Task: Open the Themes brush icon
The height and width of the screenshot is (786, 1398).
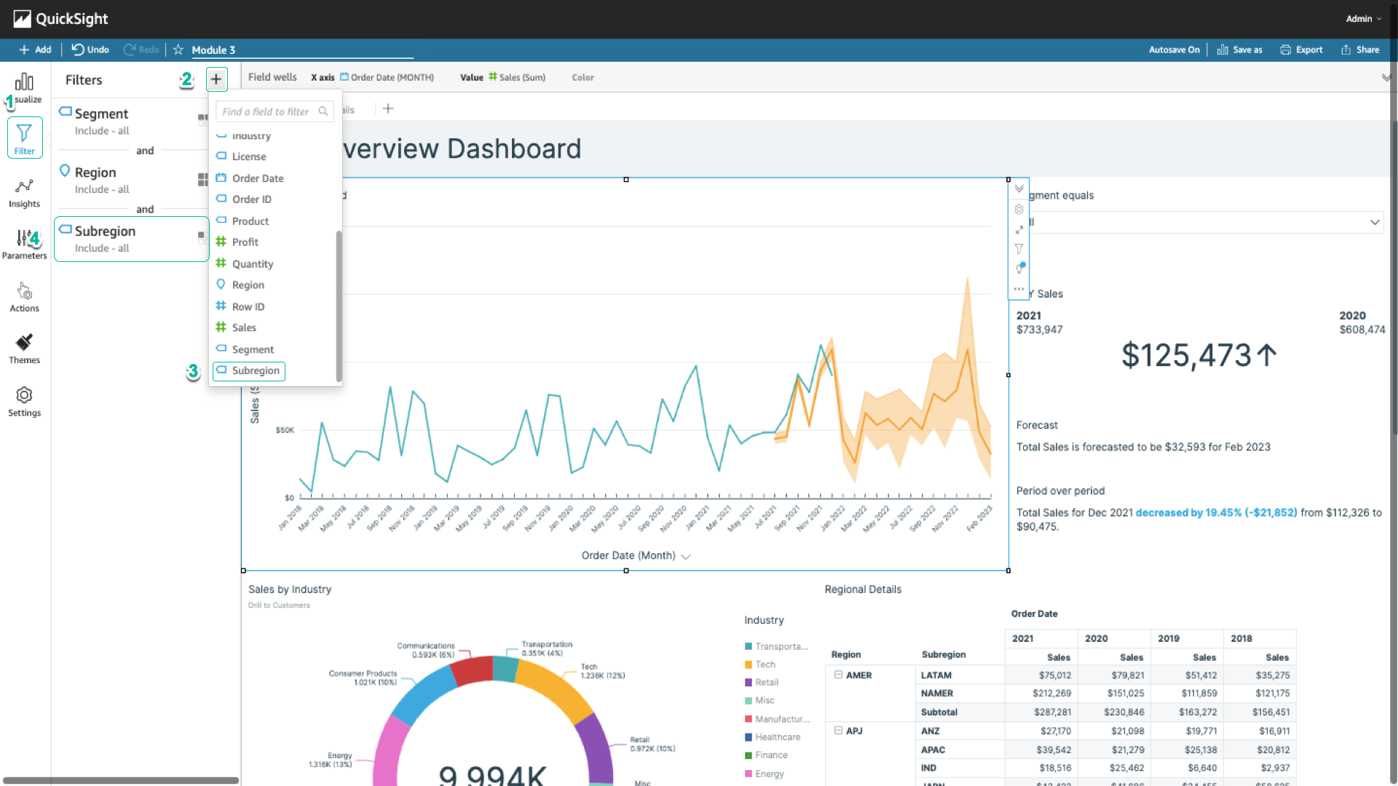Action: (x=24, y=342)
